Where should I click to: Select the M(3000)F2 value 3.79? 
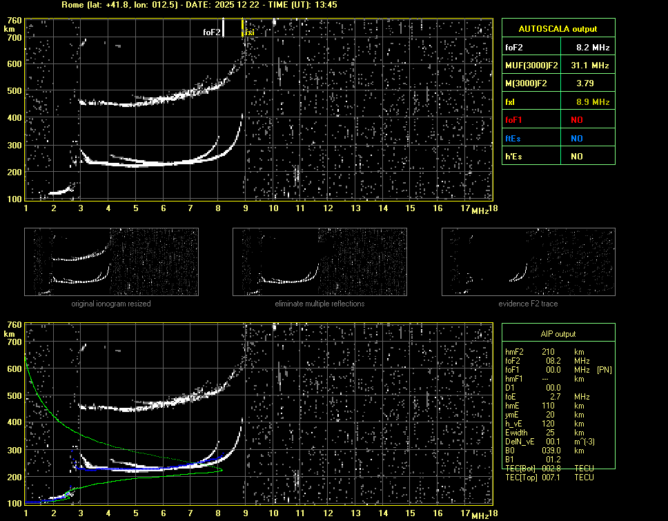pyautogui.click(x=592, y=83)
